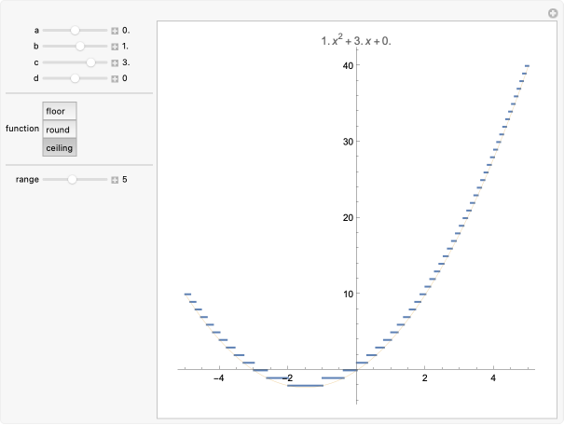
Task: Click the 'function' label text
Action: (21, 130)
